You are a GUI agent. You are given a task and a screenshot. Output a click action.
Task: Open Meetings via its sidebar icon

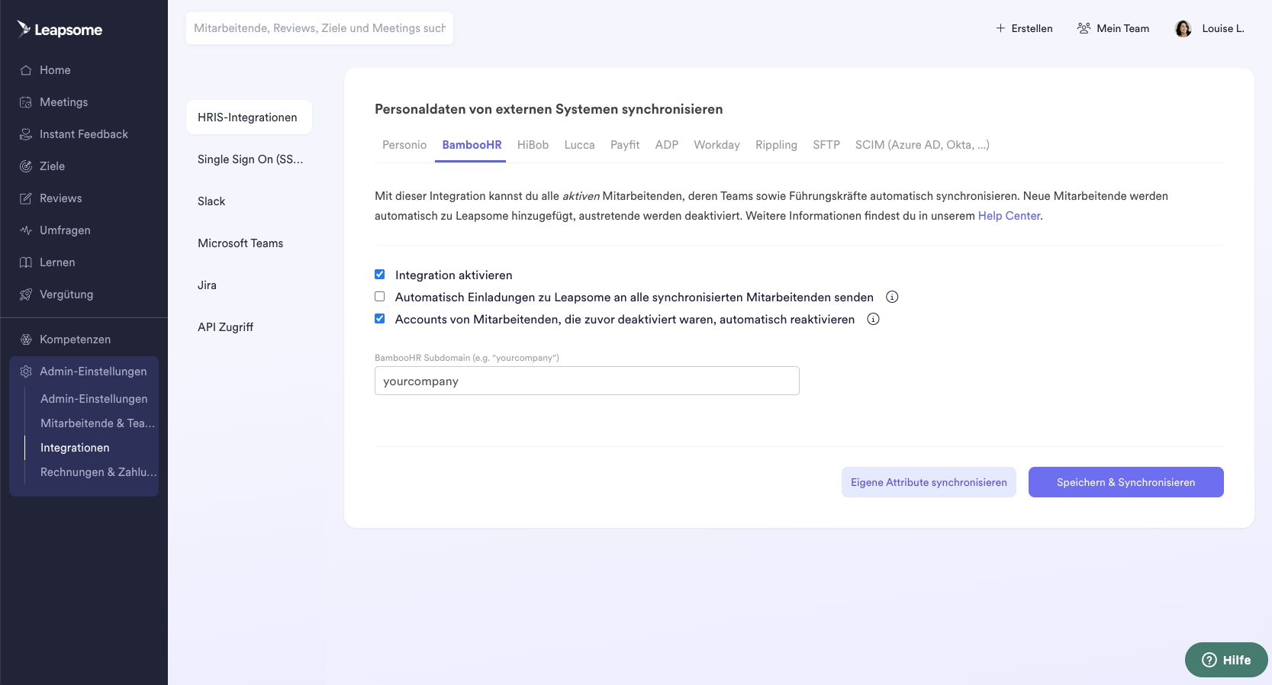tap(26, 102)
